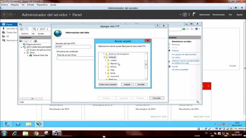This screenshot has width=246, height=138.
Task: Click the 20127 breadcrumb dropdown arrow
Action: click(48, 29)
